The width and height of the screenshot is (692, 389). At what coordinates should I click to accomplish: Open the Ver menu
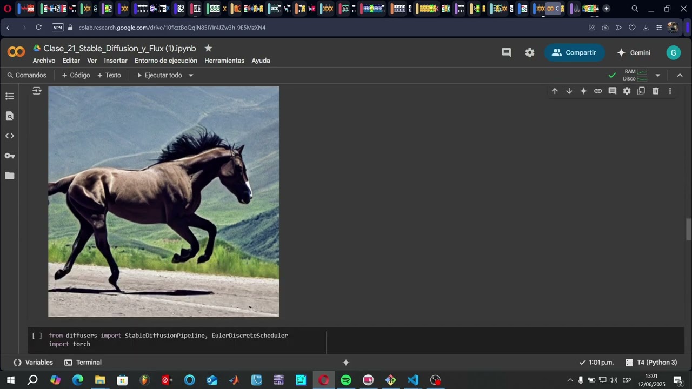pos(92,61)
